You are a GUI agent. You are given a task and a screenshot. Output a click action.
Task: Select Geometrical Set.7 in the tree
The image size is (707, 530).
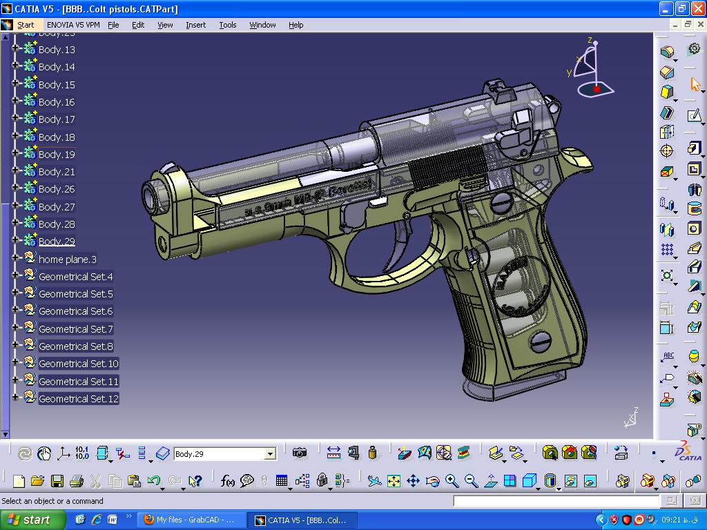[x=76, y=329]
